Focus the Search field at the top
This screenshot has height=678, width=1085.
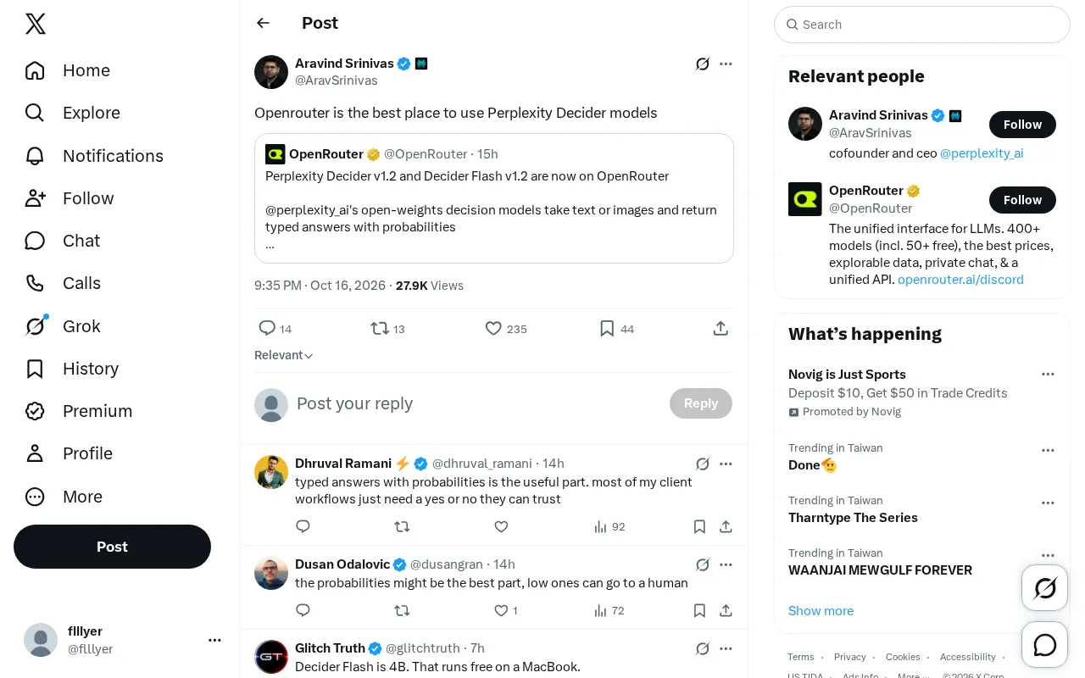click(922, 25)
